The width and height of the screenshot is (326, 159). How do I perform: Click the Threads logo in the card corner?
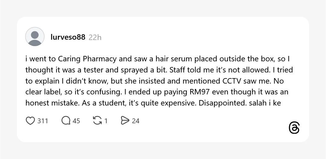click(x=294, y=128)
